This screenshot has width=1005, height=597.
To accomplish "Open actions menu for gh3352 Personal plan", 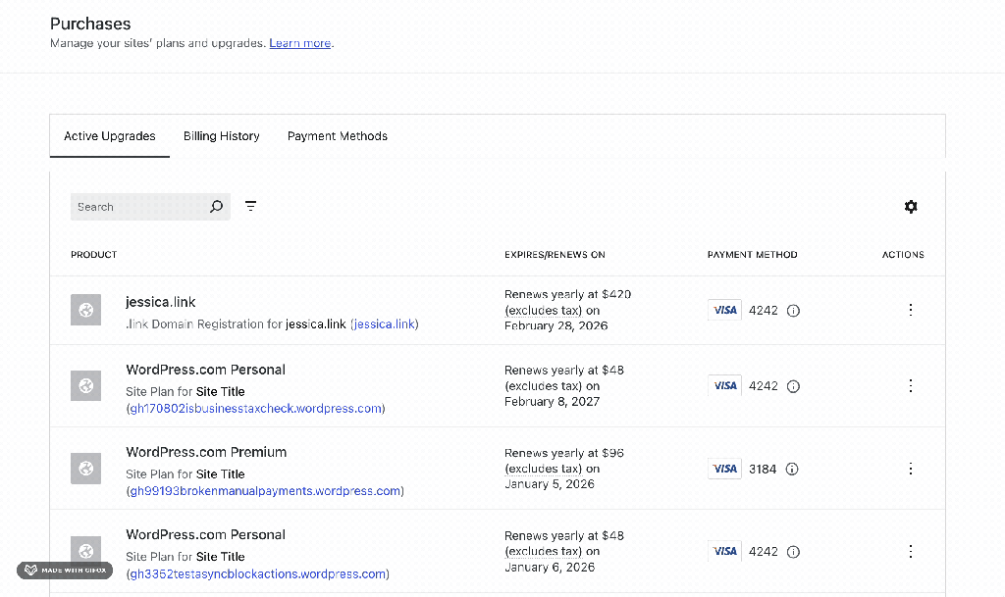I will [911, 551].
